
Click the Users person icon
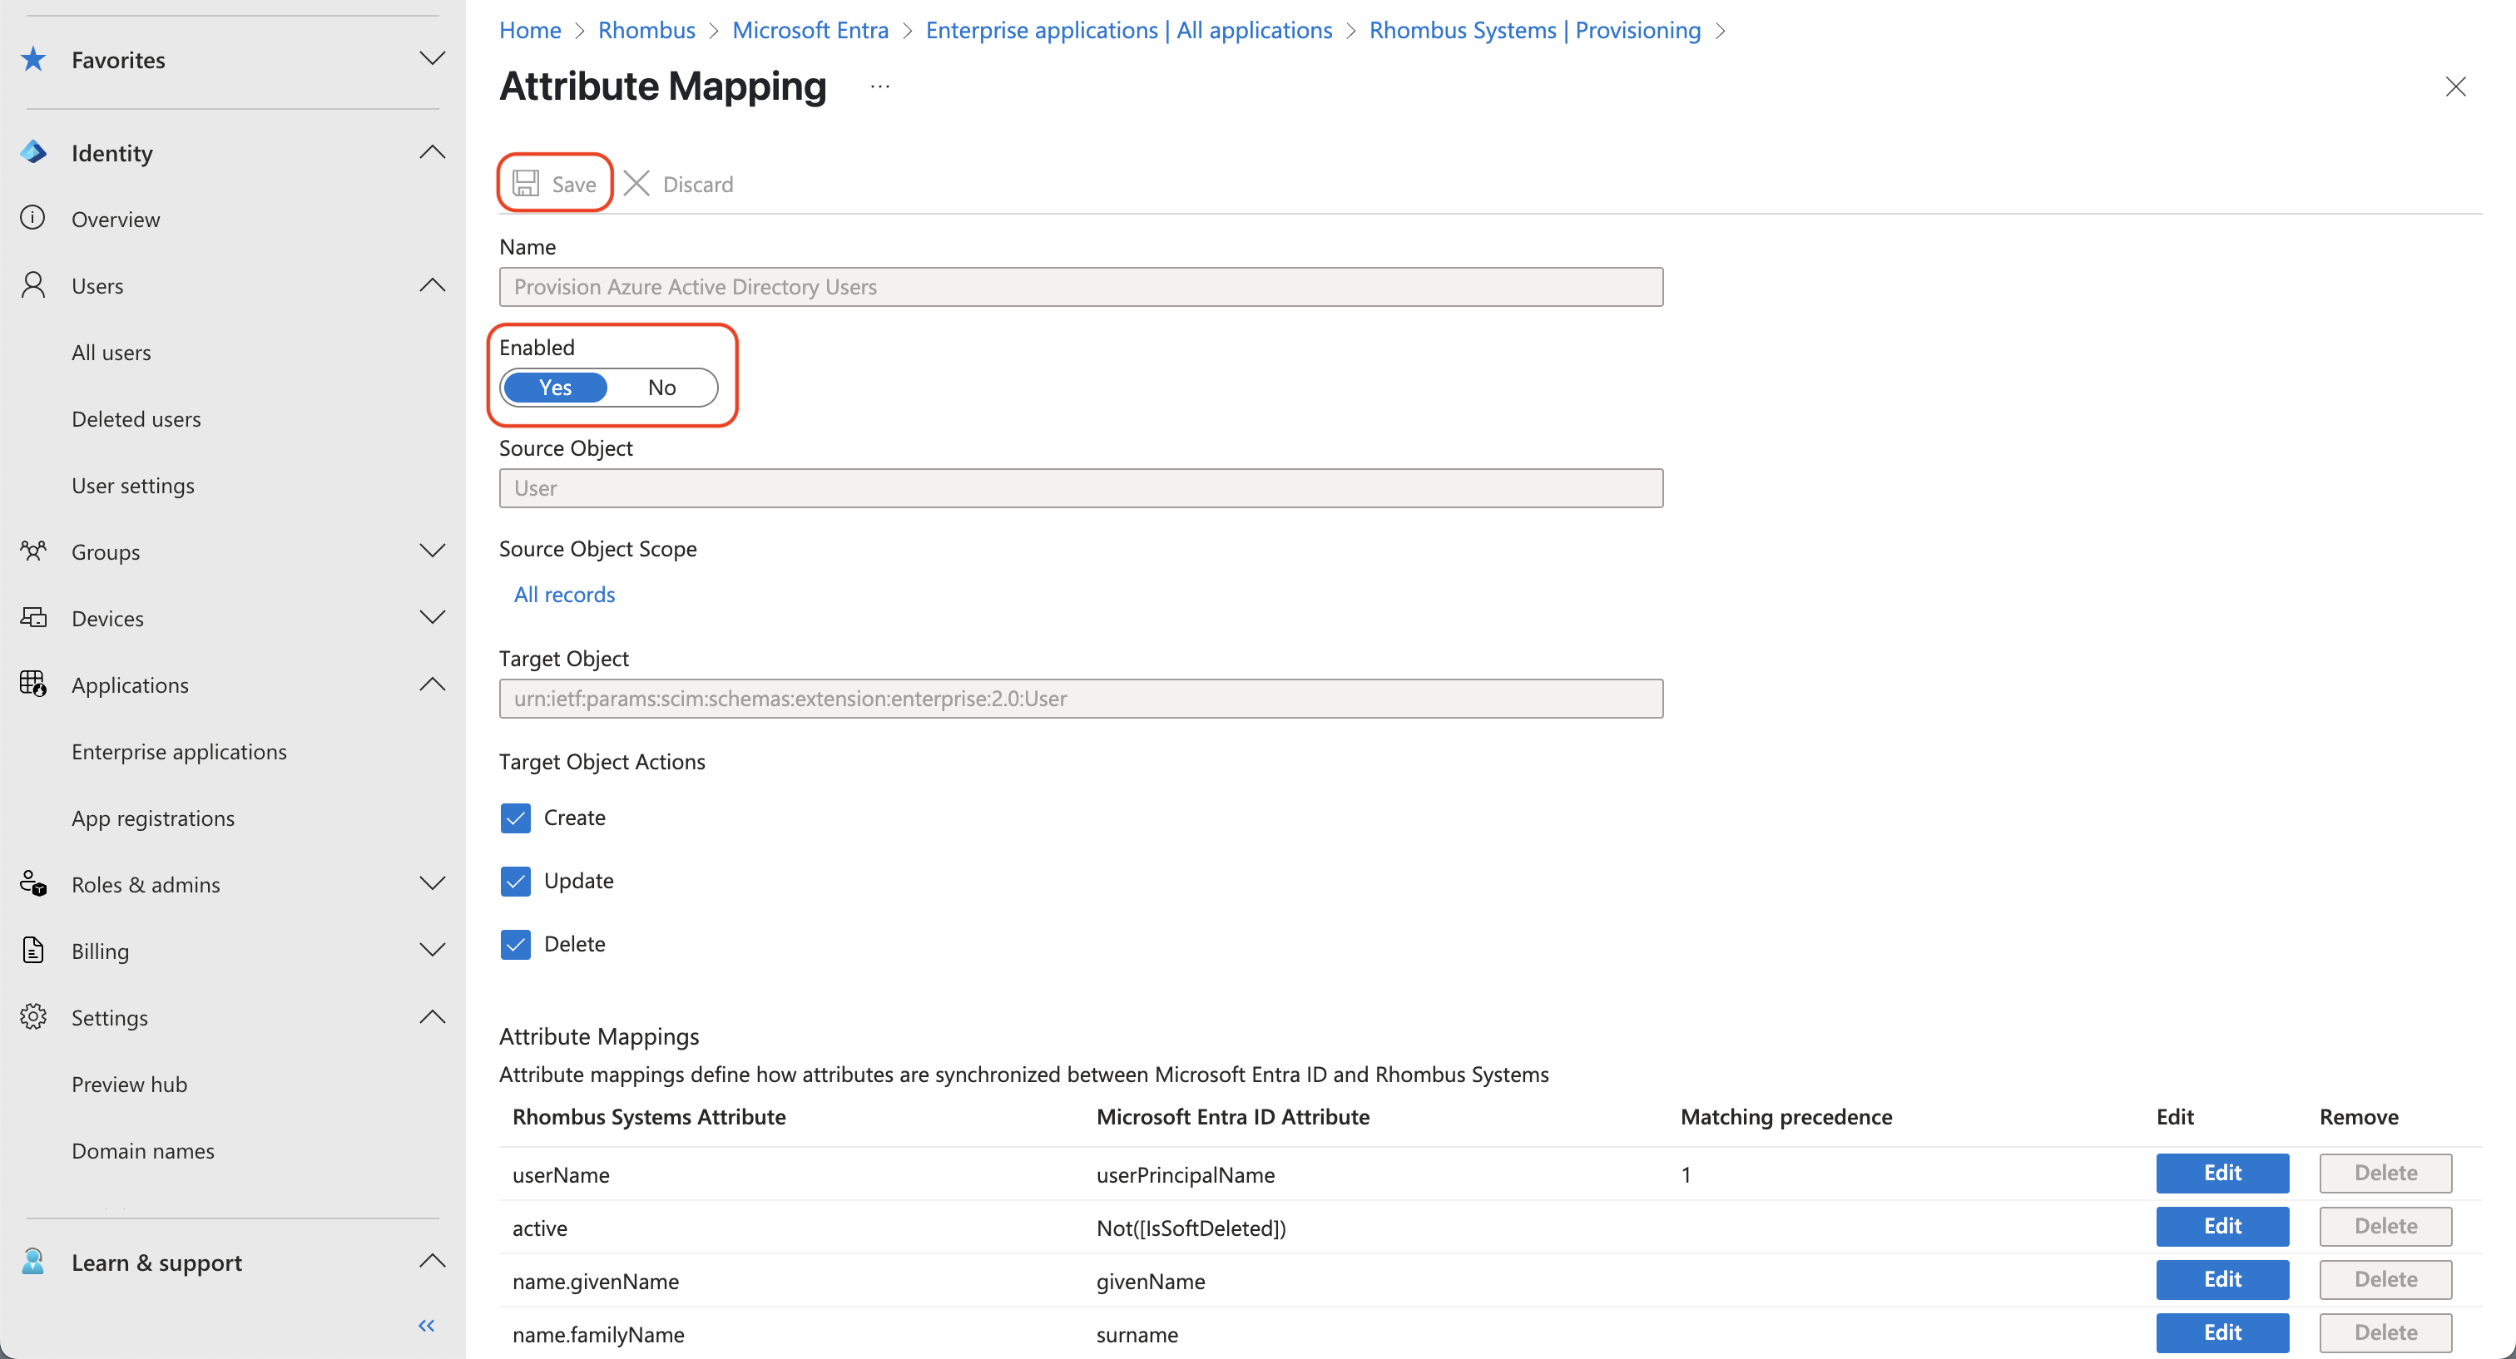(x=33, y=285)
